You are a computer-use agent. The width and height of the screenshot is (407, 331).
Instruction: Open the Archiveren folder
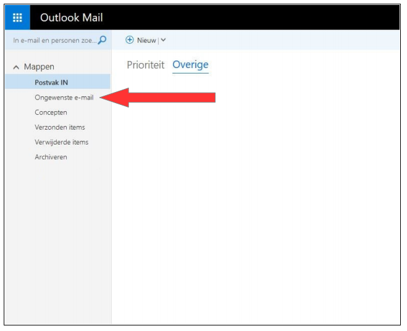(x=51, y=157)
